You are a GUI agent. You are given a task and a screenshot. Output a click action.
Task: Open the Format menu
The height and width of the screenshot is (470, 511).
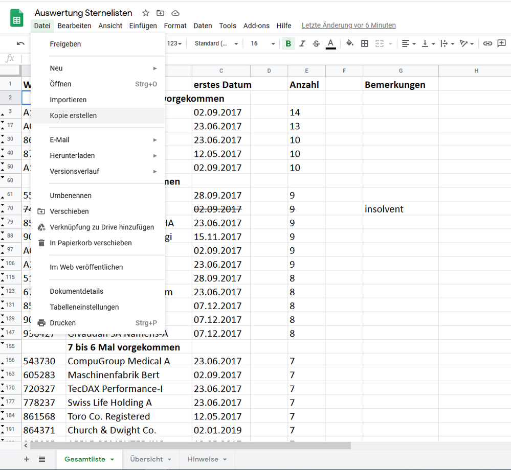(175, 26)
